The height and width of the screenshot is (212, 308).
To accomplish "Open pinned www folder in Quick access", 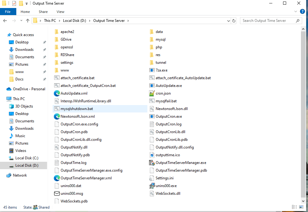I will pos(19,72).
